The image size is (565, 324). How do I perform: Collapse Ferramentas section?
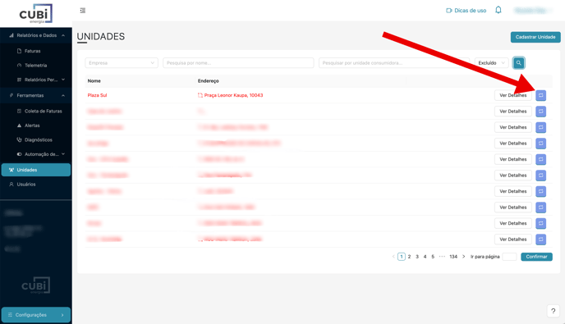coord(36,95)
